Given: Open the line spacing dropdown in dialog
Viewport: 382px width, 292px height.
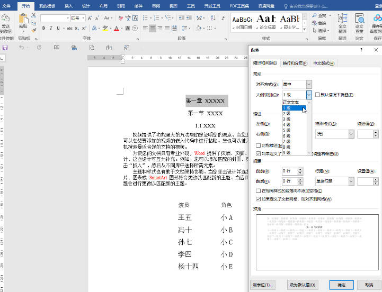Looking at the screenshot, I should [351, 181].
